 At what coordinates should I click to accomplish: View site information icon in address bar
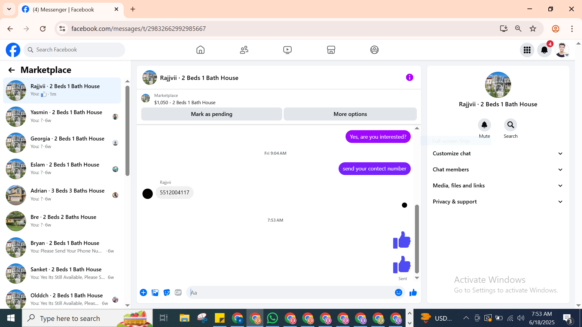click(62, 29)
